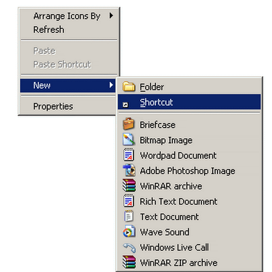This screenshot has width=272, height=272.
Task: Choose Refresh from the context menu
Action: click(x=49, y=30)
